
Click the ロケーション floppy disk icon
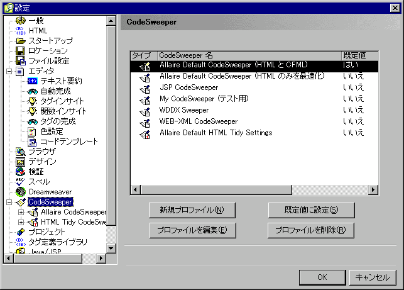(20, 51)
